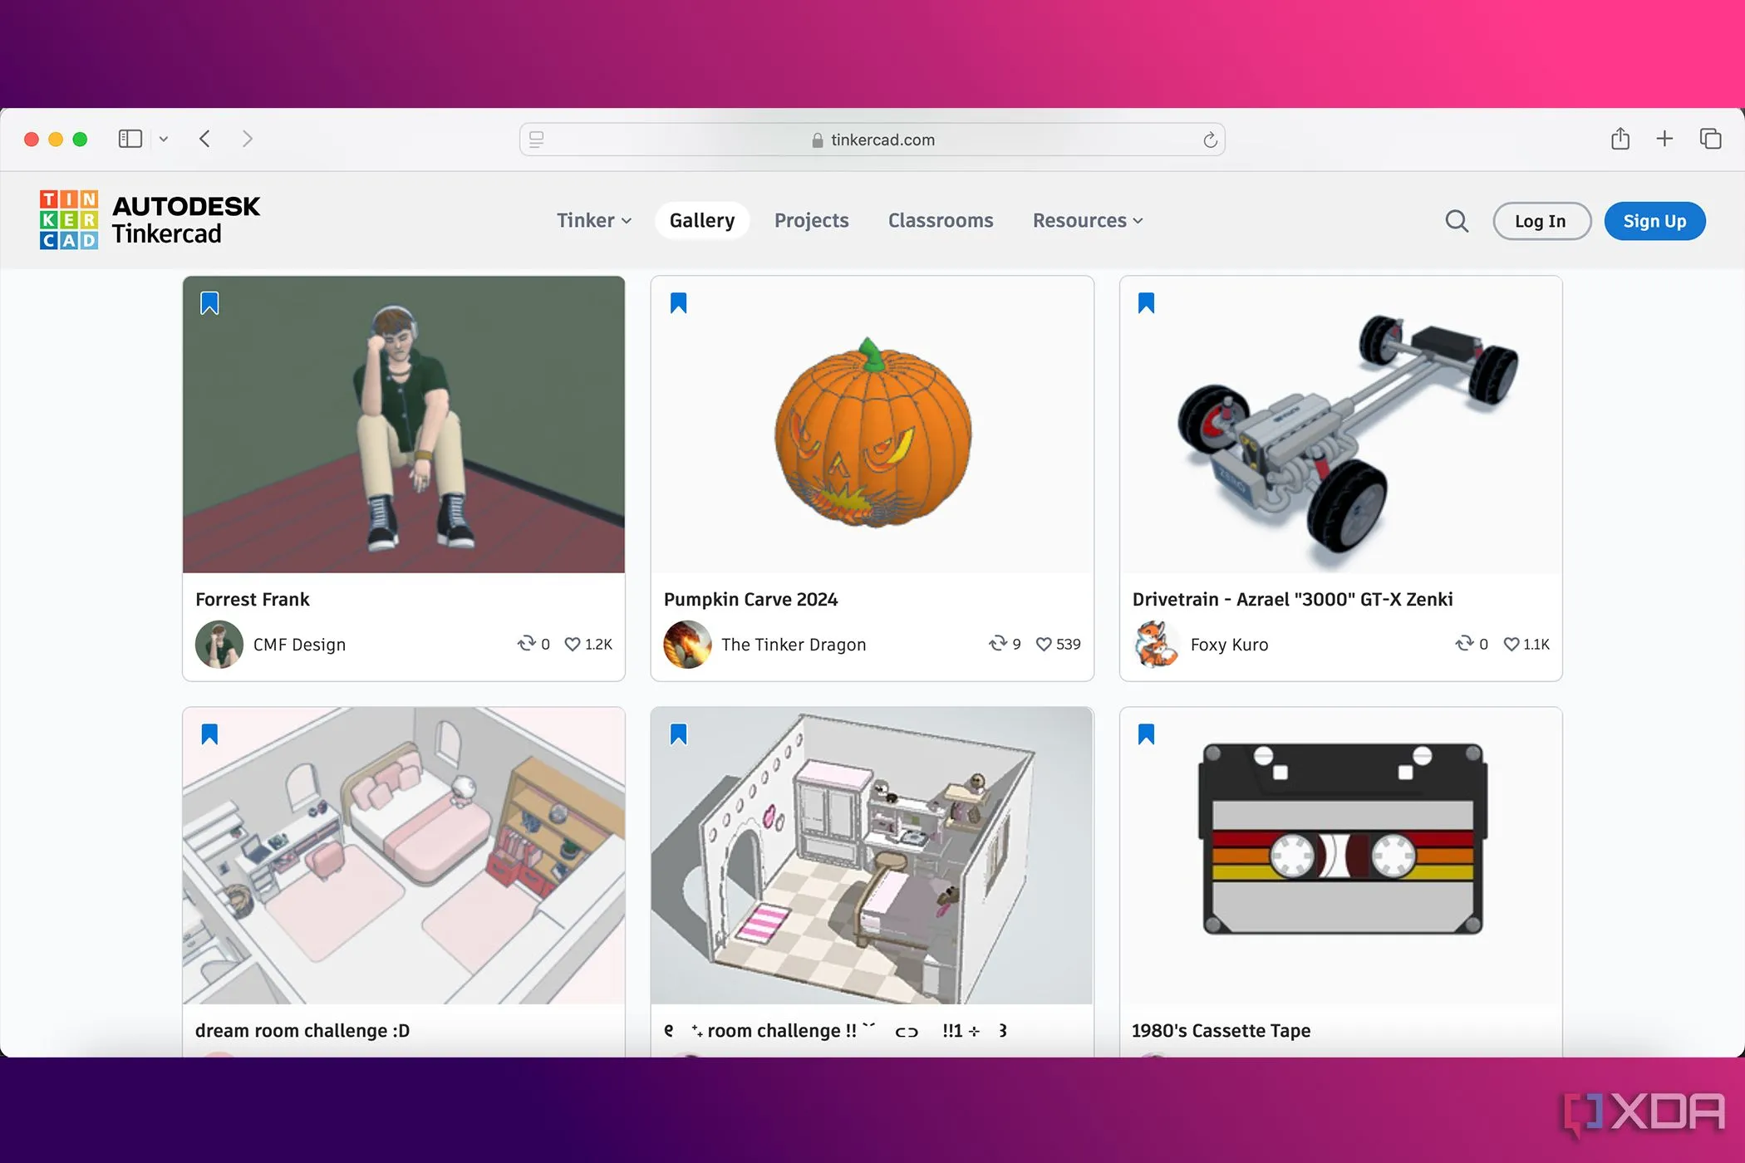Click the search magnifier icon
This screenshot has width=1745, height=1163.
click(1456, 221)
